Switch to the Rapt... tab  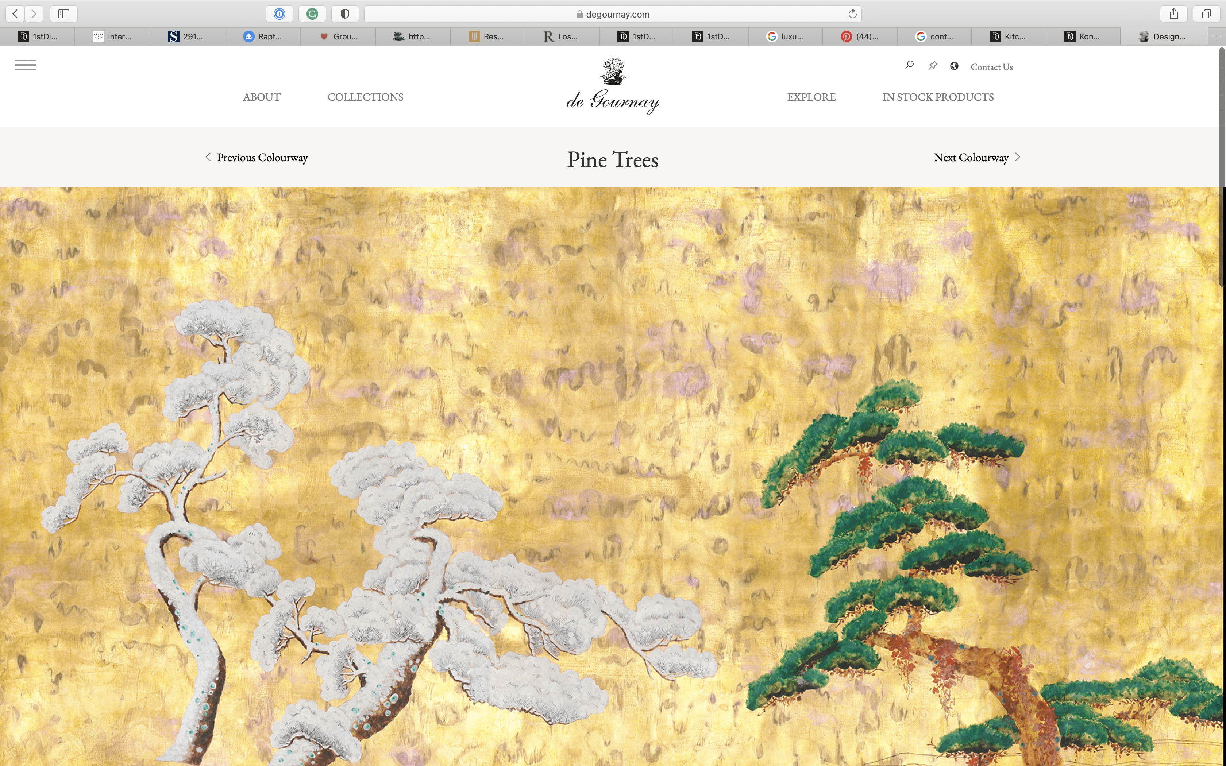pyautogui.click(x=262, y=36)
